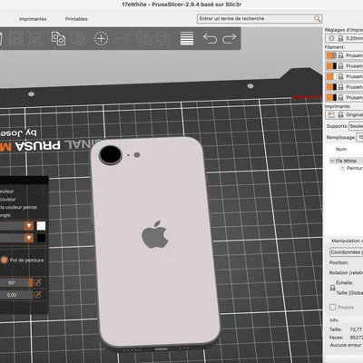Click the print settings gear icon

click(x=331, y=38)
